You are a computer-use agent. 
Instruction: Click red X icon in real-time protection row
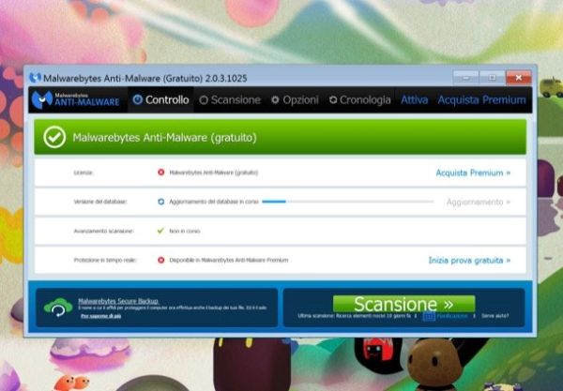pyautogui.click(x=160, y=260)
